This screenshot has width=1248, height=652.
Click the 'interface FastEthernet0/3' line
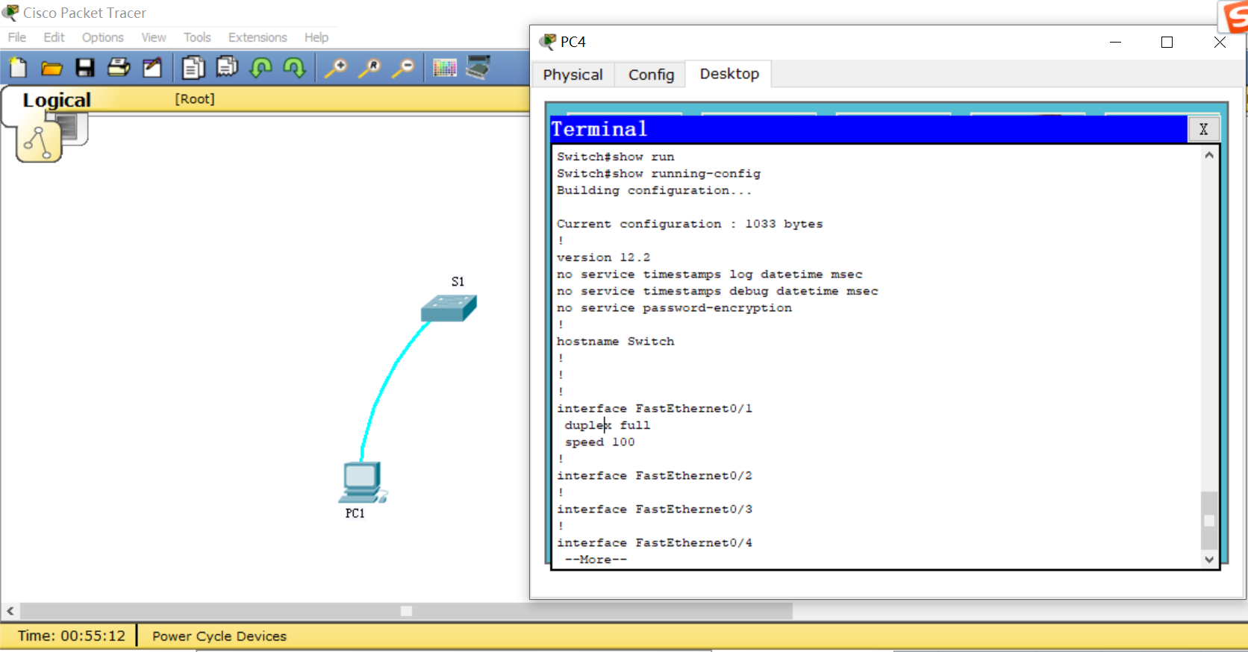[654, 510]
